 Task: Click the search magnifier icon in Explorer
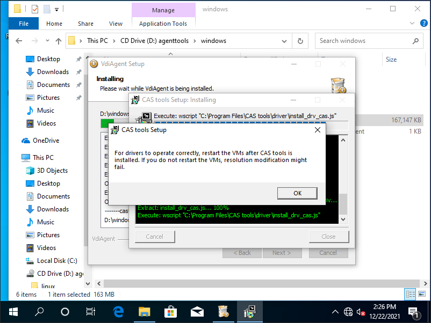pos(415,41)
